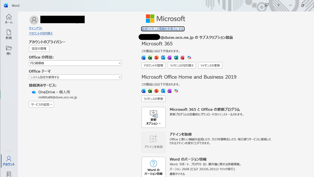Click the バージョン 2608 build text
314x177 pixels.
202,169
